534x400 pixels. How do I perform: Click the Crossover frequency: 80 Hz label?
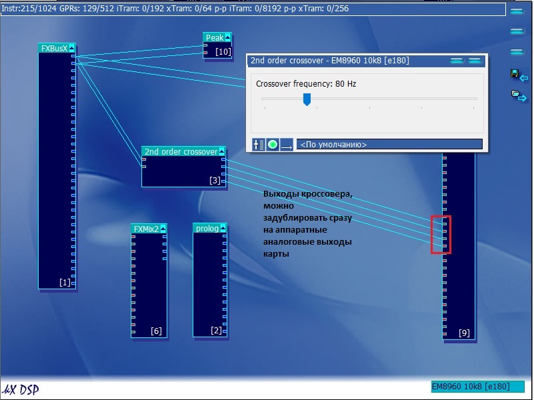(x=306, y=84)
